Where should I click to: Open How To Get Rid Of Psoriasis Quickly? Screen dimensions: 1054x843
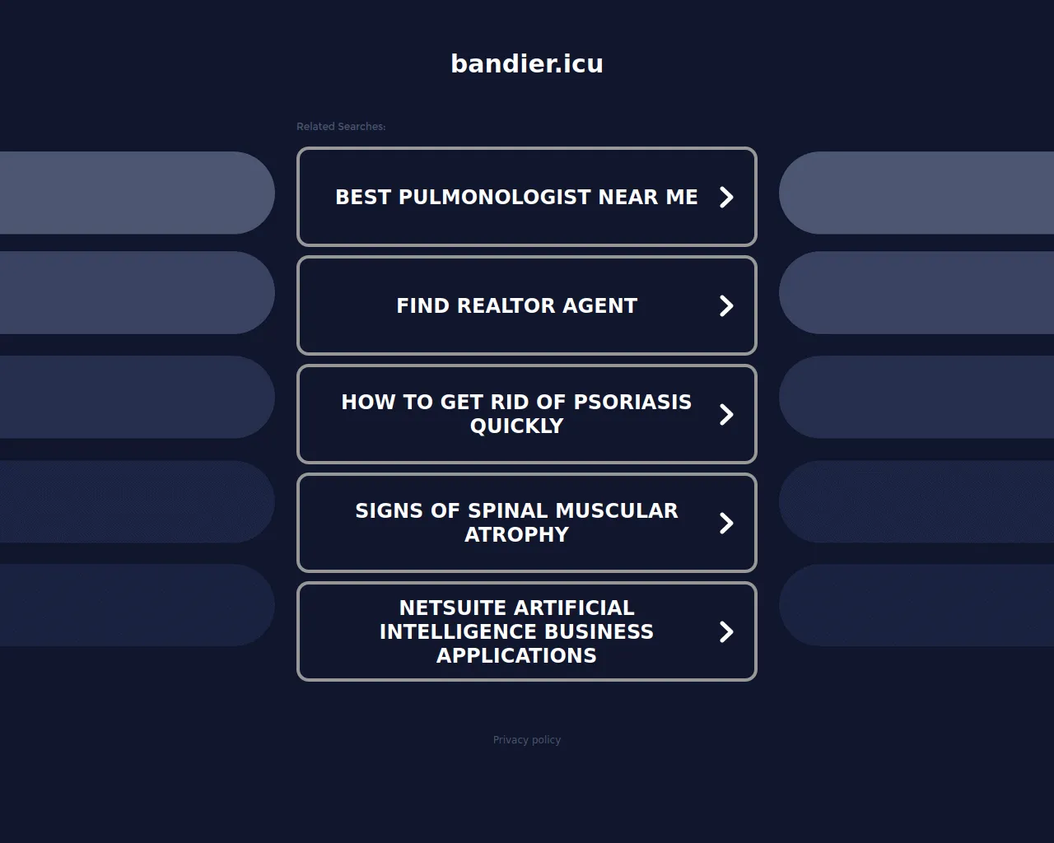[516, 413]
